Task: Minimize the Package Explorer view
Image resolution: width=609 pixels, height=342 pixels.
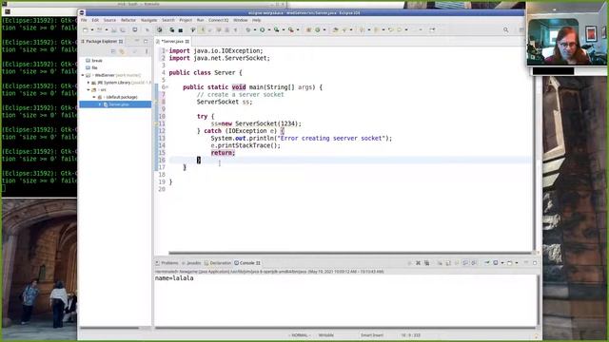Action: point(137,41)
